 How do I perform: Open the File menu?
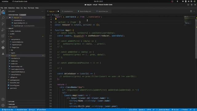pos(2,8)
